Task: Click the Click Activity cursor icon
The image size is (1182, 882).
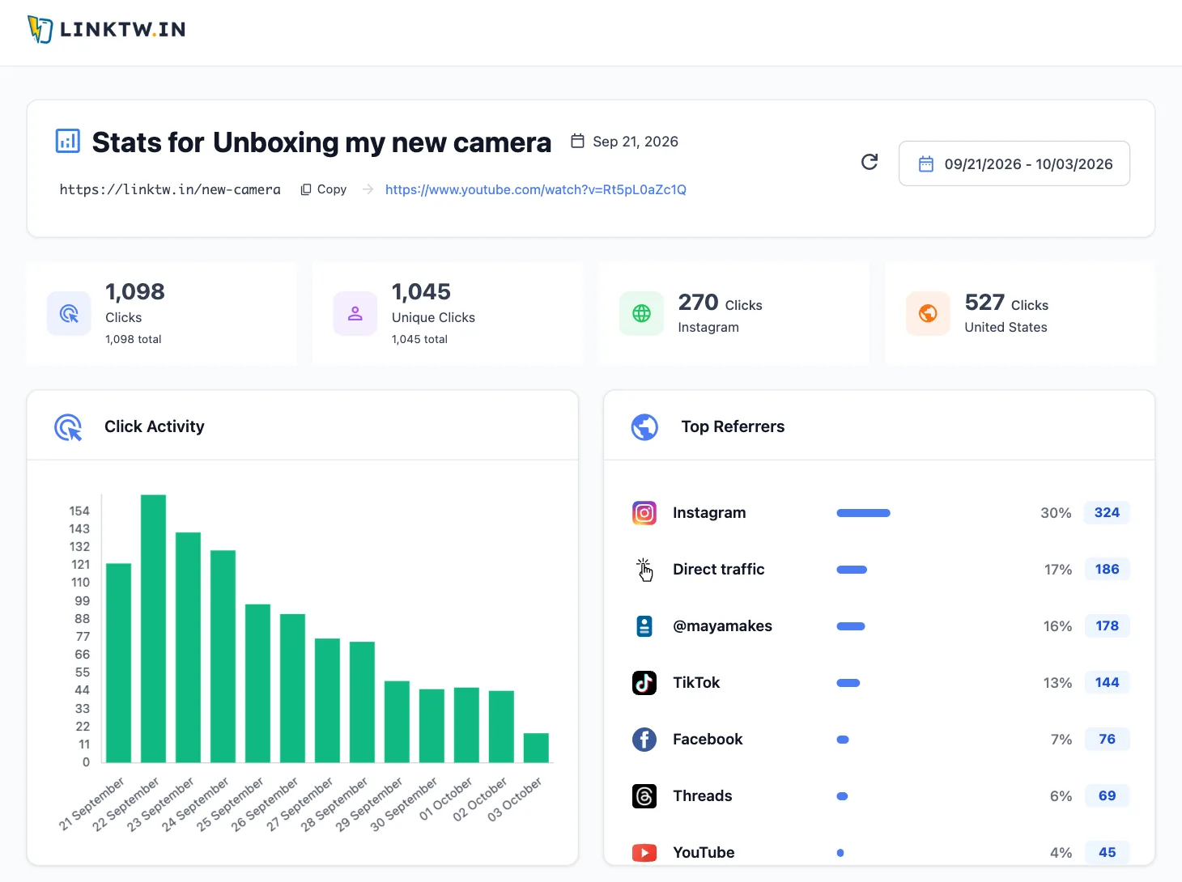Action: click(68, 427)
